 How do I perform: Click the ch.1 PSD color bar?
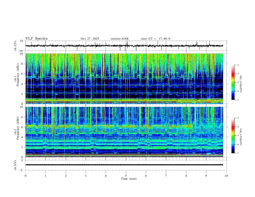point(233,82)
